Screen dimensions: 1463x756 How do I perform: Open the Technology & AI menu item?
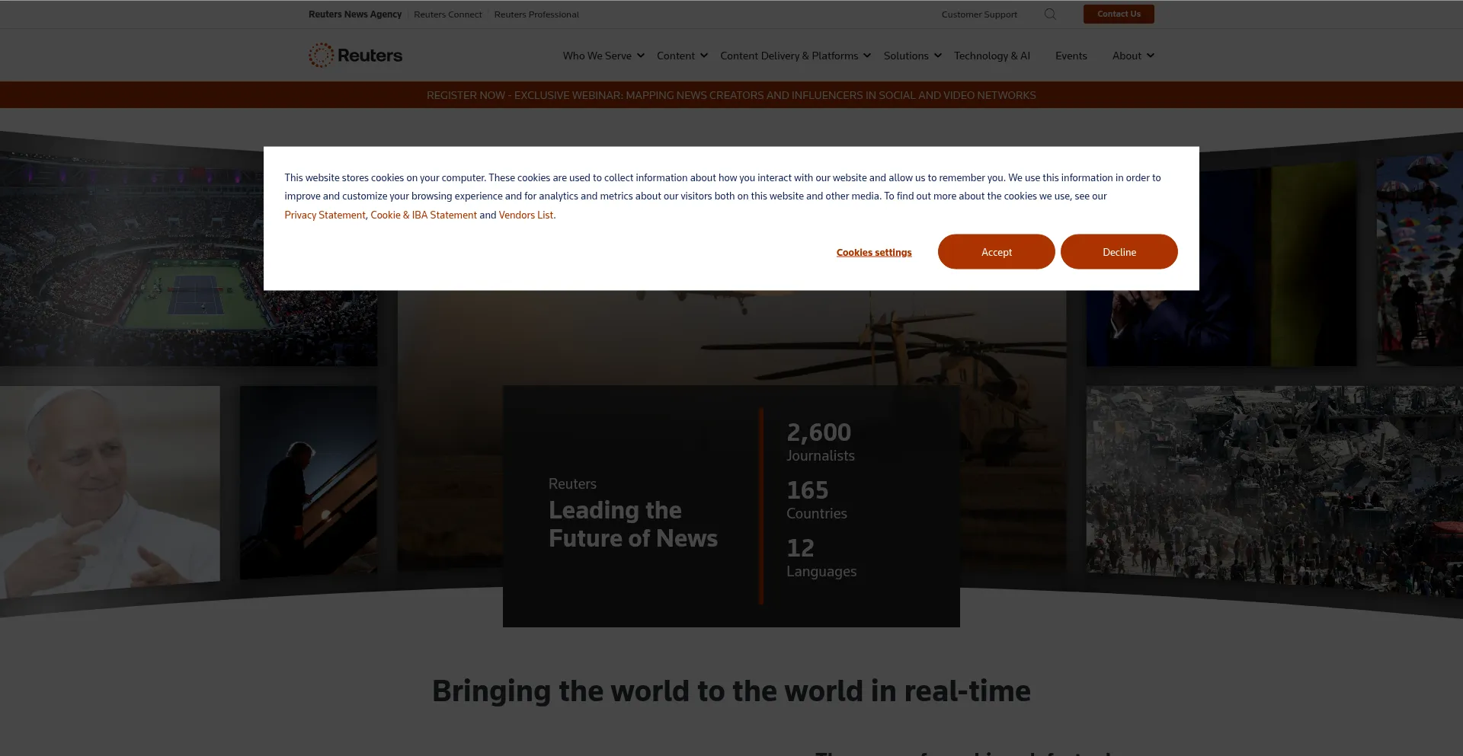(992, 56)
